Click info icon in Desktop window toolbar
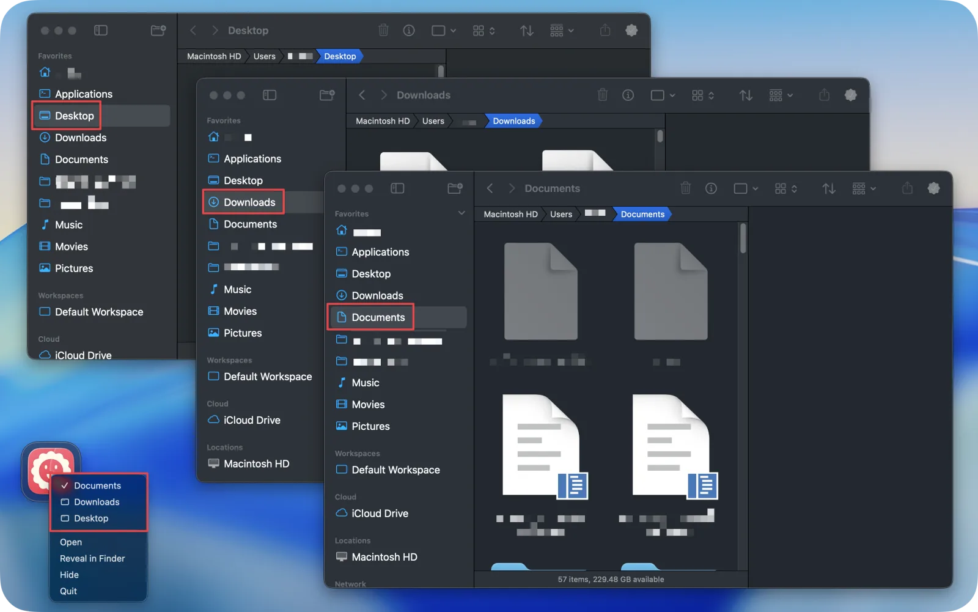This screenshot has width=978, height=612. (x=409, y=31)
